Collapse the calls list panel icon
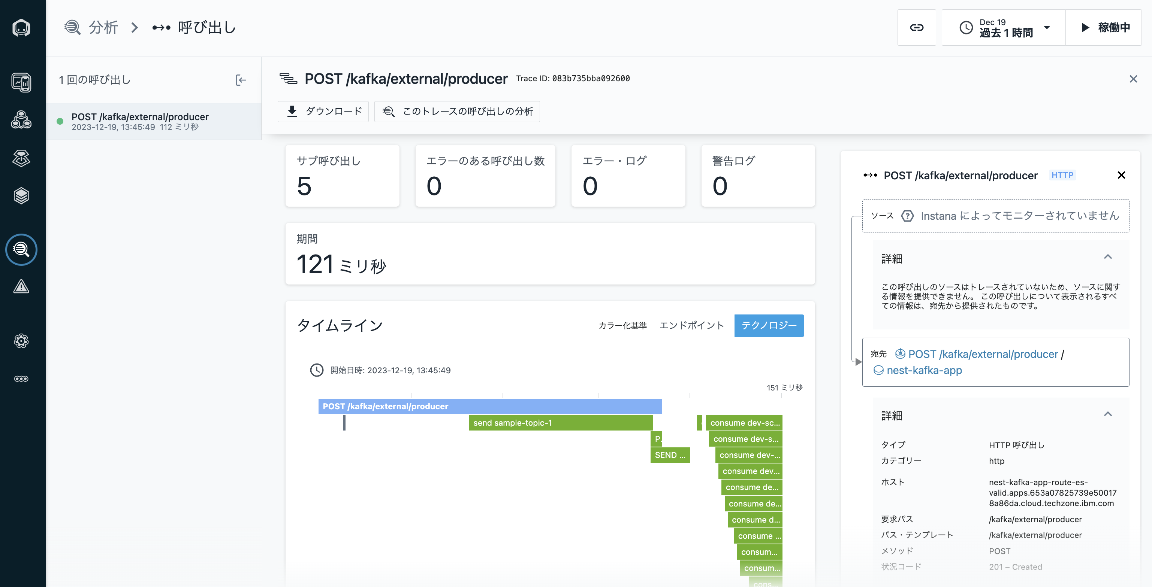Viewport: 1152px width, 587px height. 241,80
